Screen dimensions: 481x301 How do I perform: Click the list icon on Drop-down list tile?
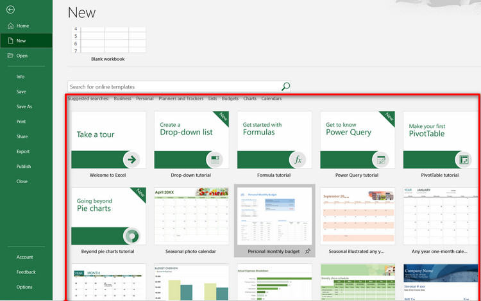215,159
